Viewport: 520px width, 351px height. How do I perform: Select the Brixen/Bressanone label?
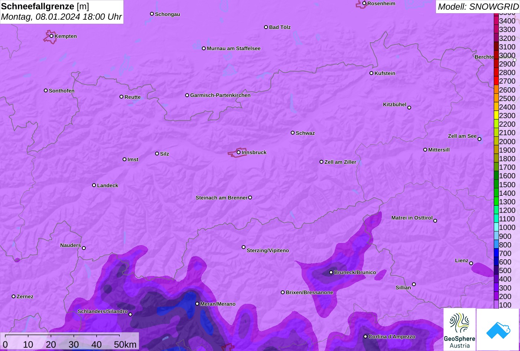(x=309, y=292)
